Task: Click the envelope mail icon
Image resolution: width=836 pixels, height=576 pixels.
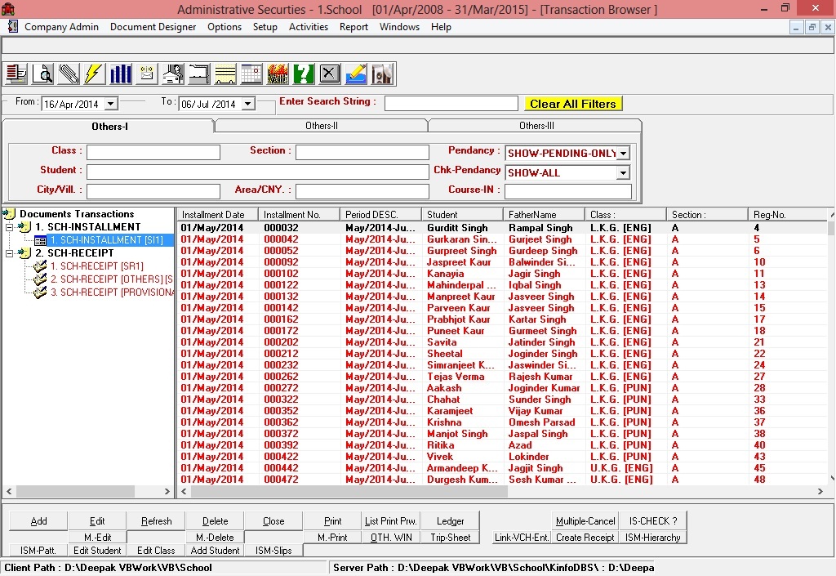Action: (147, 74)
